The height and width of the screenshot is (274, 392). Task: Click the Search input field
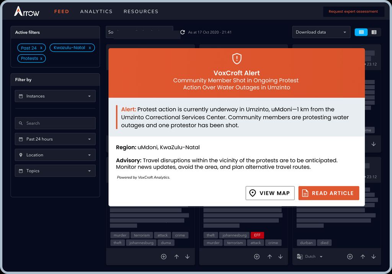tap(55, 123)
